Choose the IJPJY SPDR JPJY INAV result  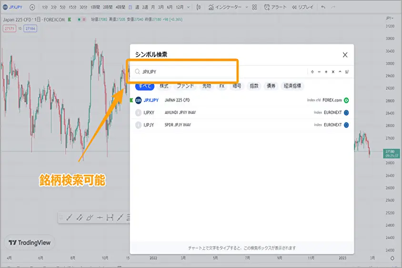click(242, 125)
